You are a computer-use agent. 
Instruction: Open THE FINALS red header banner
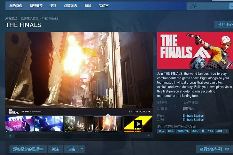coord(195,50)
